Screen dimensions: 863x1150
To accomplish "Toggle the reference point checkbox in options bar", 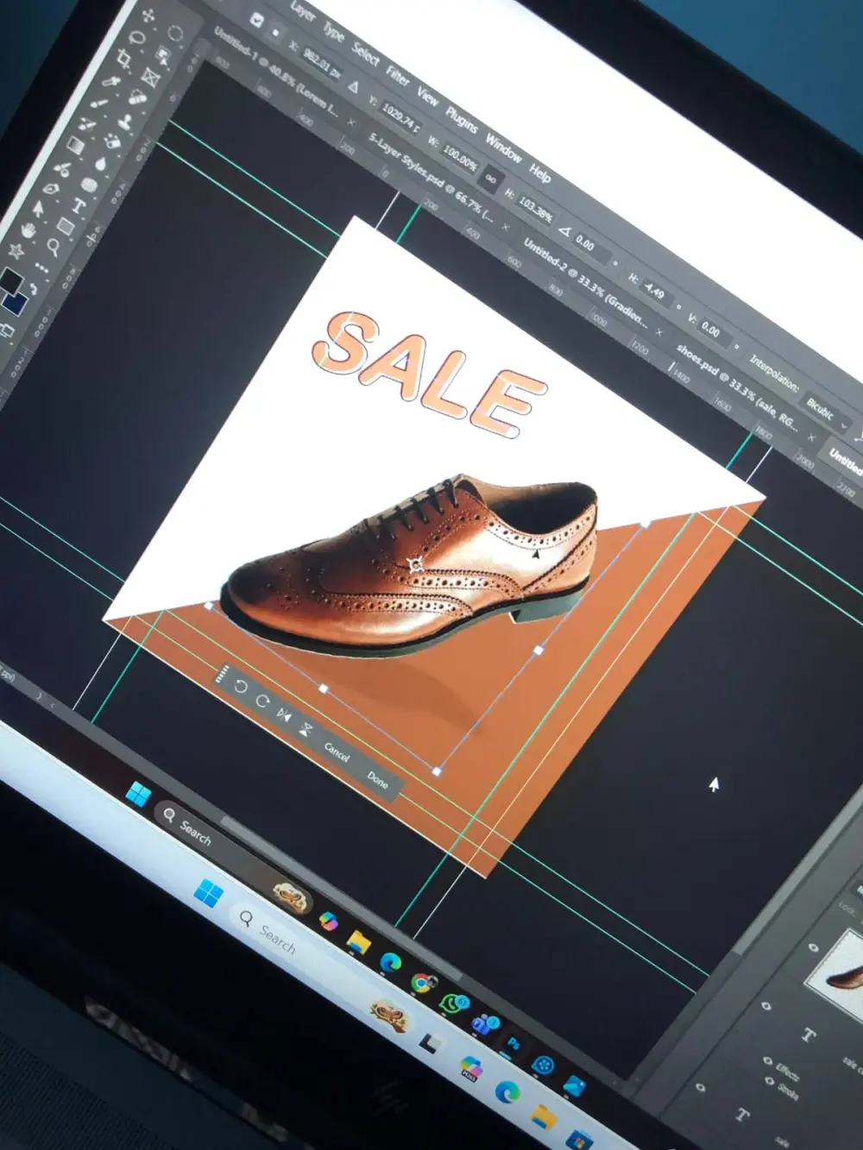I will click(256, 20).
